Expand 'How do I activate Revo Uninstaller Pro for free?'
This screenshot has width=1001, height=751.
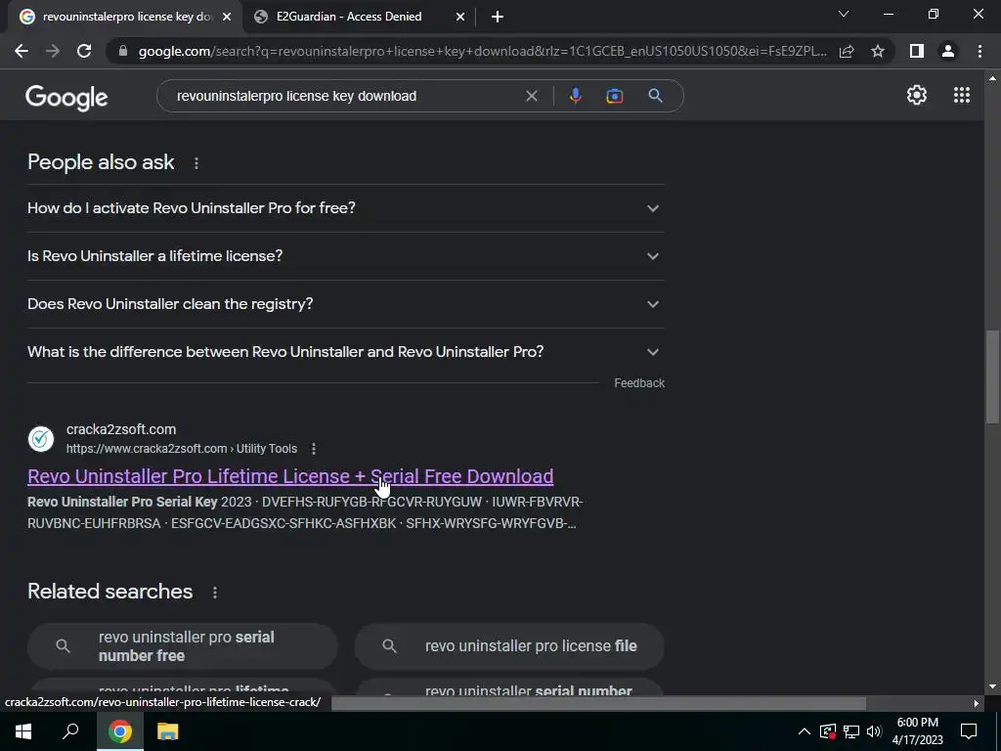345,208
